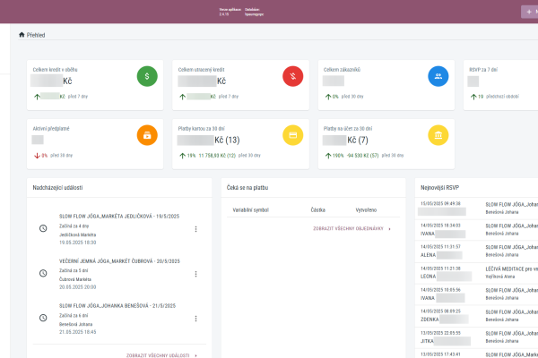538x358 pixels.
Task: Click the orange active subscriptions icon
Action: [147, 135]
